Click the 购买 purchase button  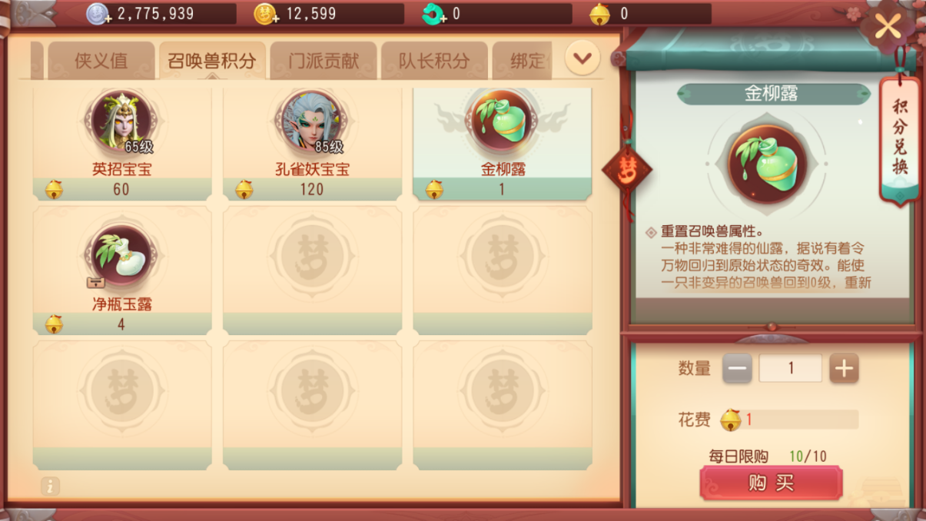click(x=771, y=483)
